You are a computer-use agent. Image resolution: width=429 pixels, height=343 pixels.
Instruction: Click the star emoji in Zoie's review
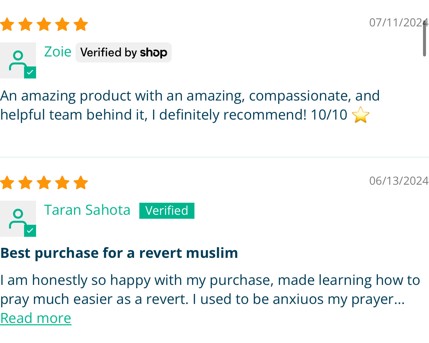362,115
